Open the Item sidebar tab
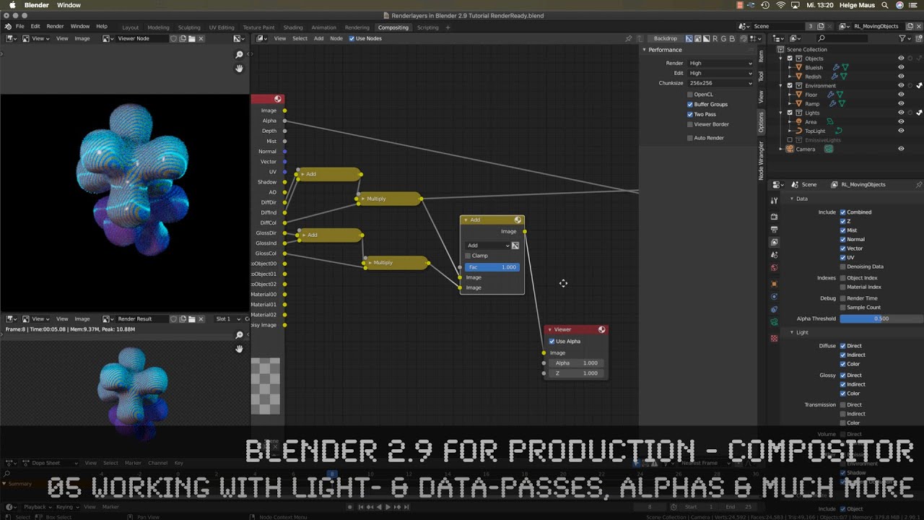Image resolution: width=924 pixels, height=520 pixels. point(761,56)
